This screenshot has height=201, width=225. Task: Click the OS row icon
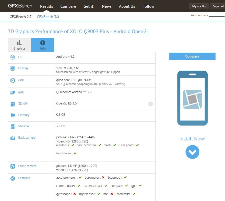[x=13, y=57]
